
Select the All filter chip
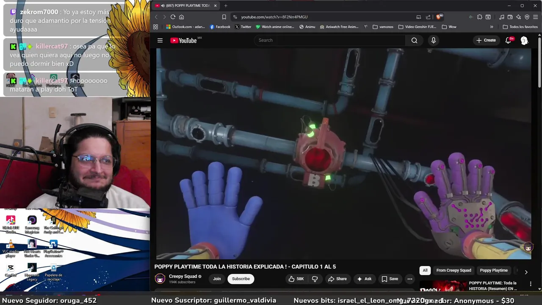425,270
